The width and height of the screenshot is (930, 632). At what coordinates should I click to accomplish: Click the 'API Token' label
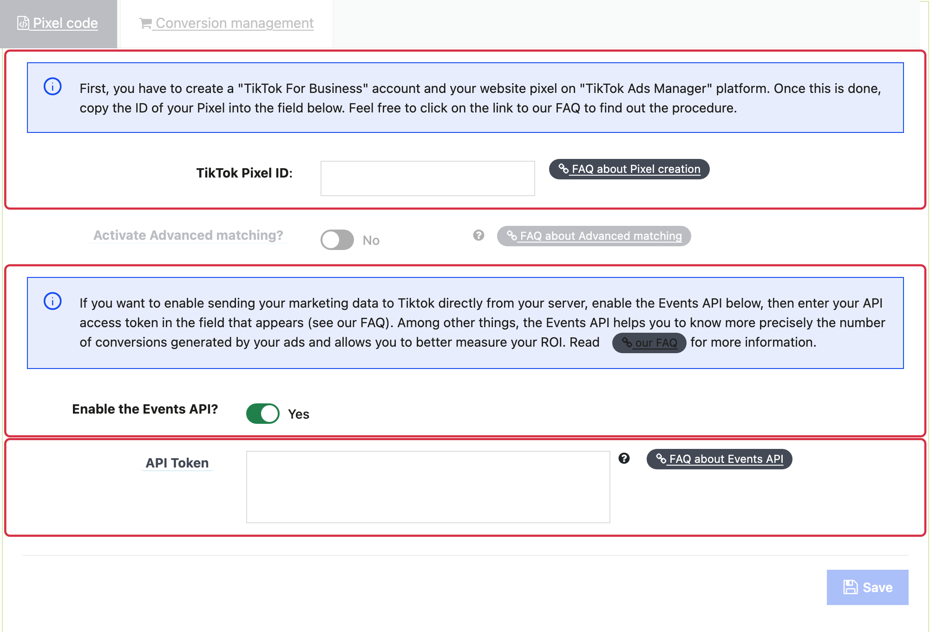pyautogui.click(x=177, y=463)
